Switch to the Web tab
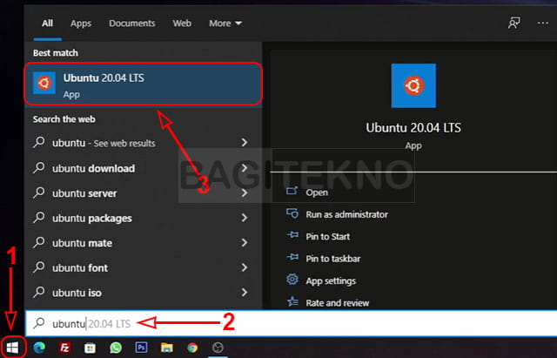 182,24
